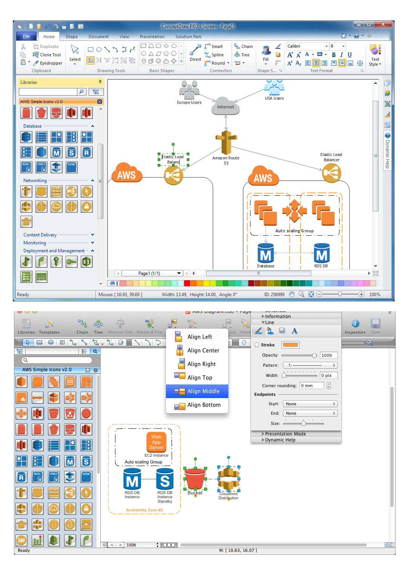
Task: Open the Start endpoint dropdown
Action: tap(310, 404)
